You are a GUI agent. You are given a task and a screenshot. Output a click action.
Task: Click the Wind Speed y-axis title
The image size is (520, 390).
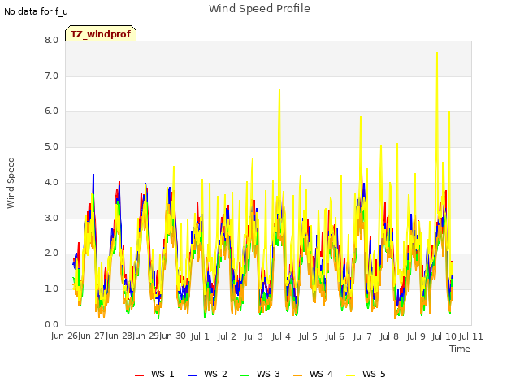pyautogui.click(x=11, y=183)
